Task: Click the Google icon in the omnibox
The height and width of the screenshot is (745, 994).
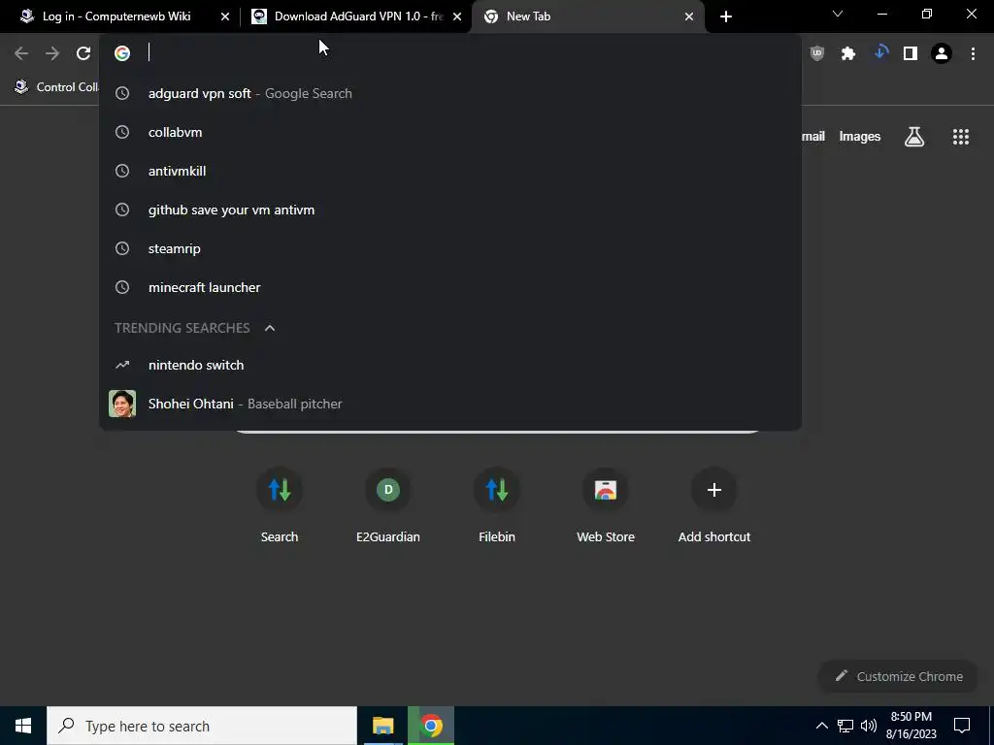Action: pos(122,53)
